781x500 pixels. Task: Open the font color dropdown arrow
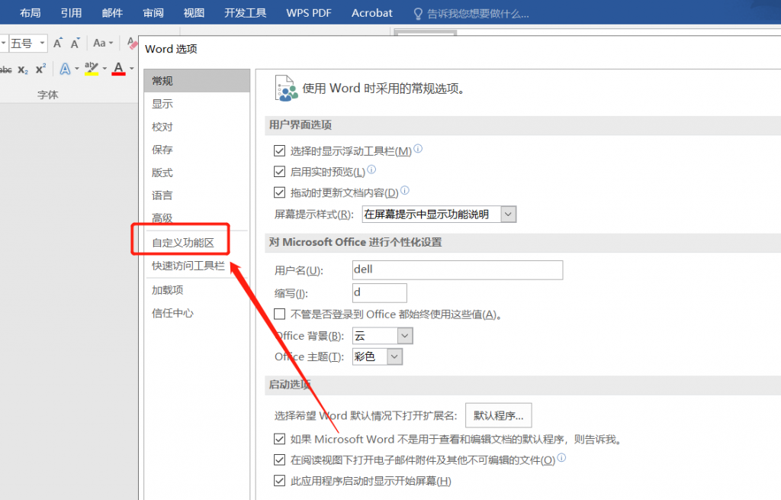131,68
